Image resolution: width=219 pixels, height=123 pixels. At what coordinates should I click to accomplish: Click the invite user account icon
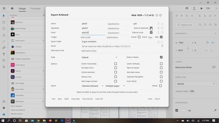pyautogui.click(x=187, y=8)
